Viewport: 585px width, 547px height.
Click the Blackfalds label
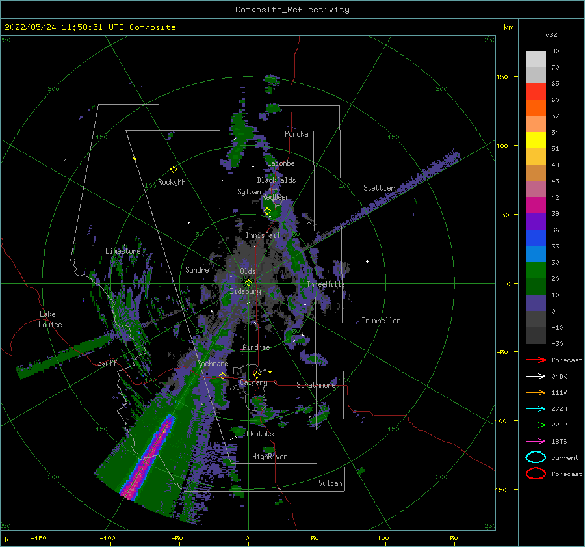click(276, 180)
